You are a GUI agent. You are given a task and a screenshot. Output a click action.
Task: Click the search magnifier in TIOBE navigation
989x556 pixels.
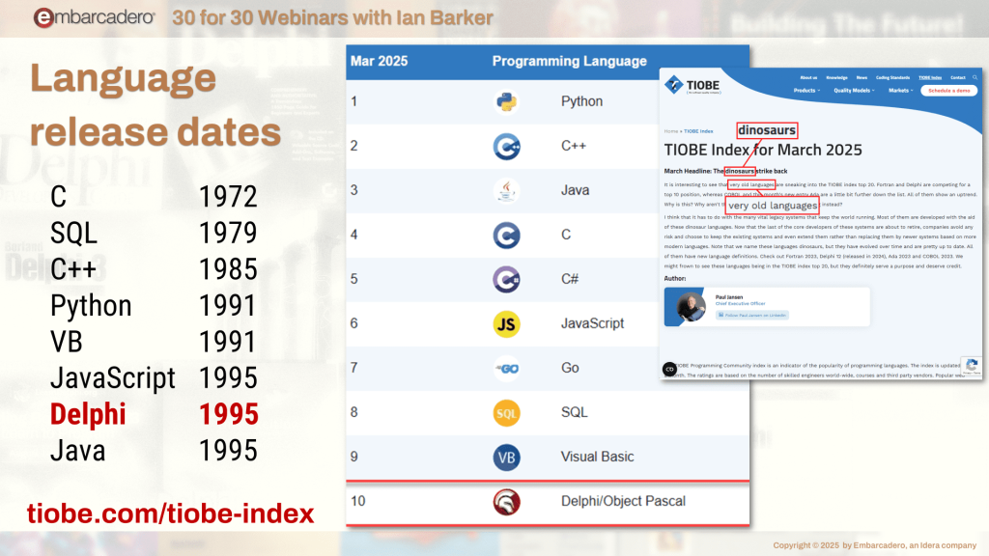click(975, 77)
